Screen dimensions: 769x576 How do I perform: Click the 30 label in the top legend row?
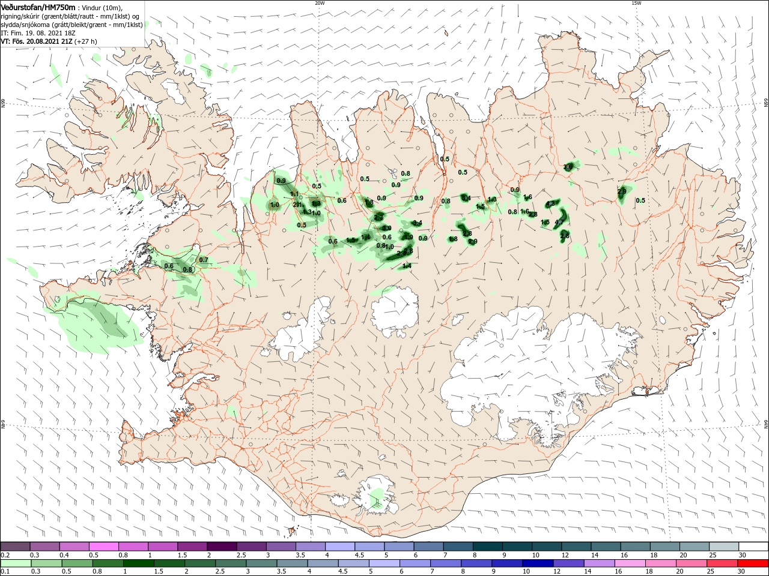coord(743,555)
